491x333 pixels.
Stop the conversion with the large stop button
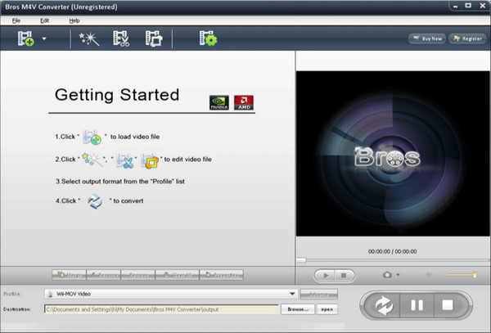[x=448, y=305]
